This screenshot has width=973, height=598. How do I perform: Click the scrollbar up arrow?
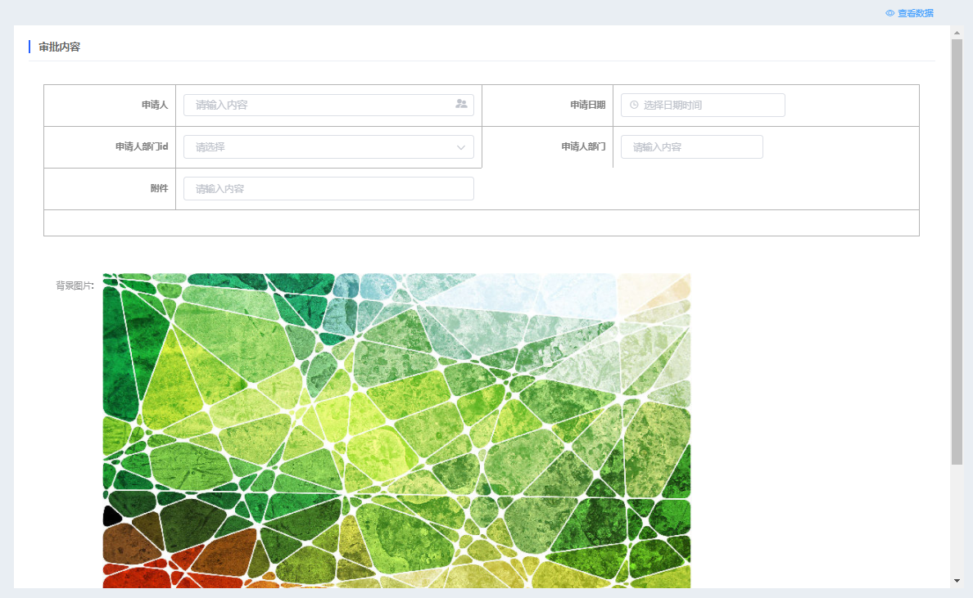click(x=957, y=32)
